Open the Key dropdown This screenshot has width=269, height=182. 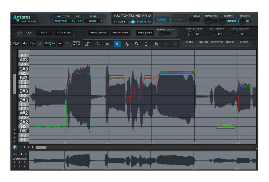(79, 21)
